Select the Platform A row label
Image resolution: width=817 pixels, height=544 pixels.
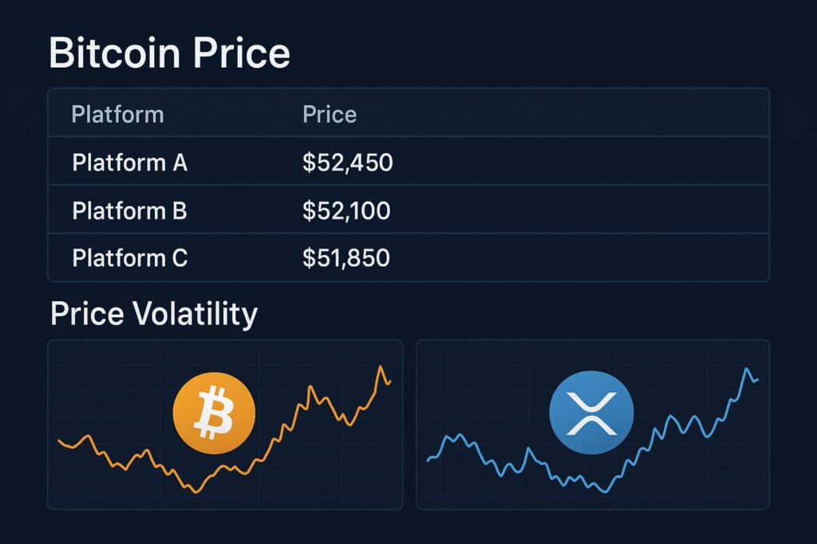tap(129, 163)
